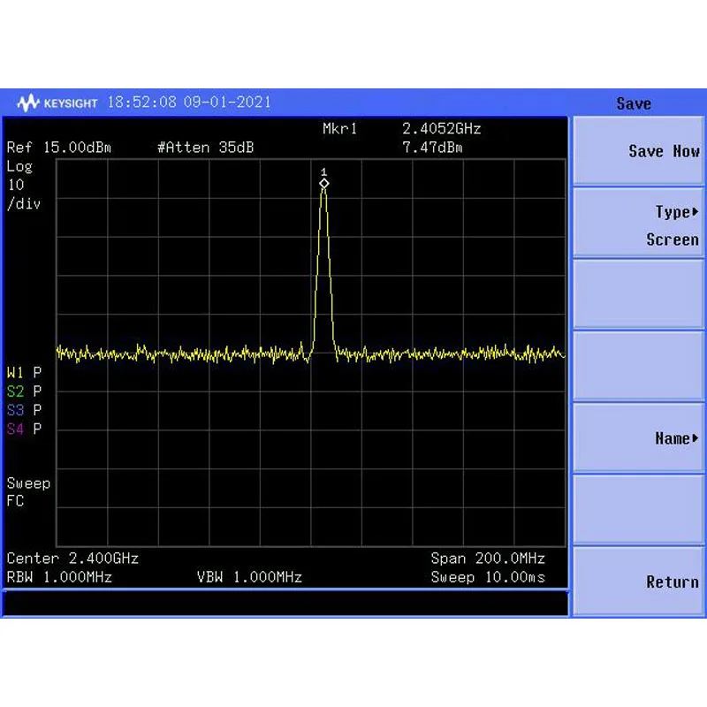Click the Keysight logo

(57, 103)
